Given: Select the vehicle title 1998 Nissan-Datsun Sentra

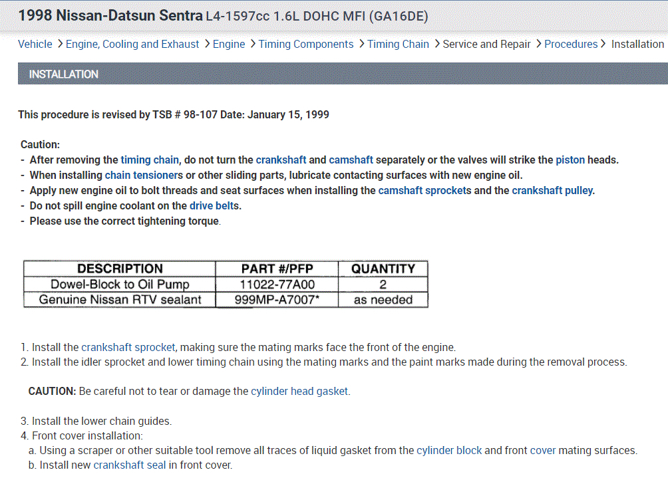Looking at the screenshot, I should 110,16.
